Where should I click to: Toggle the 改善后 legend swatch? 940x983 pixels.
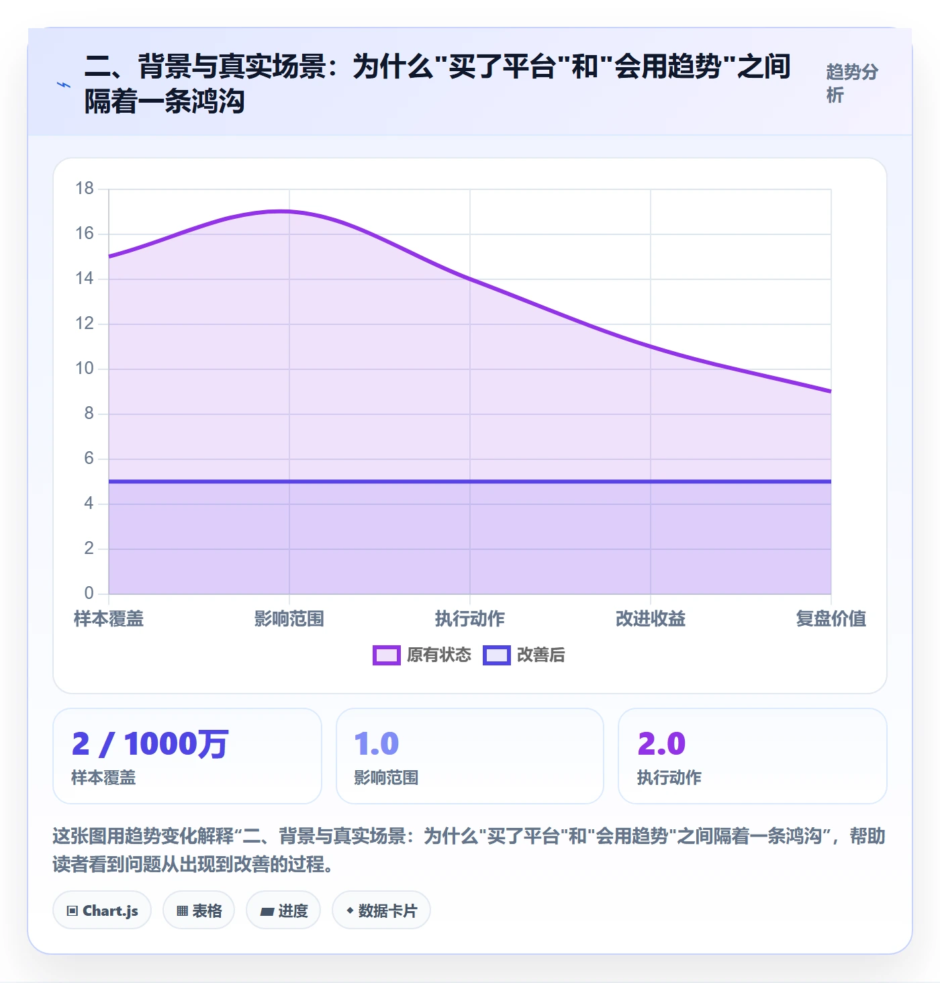click(497, 655)
